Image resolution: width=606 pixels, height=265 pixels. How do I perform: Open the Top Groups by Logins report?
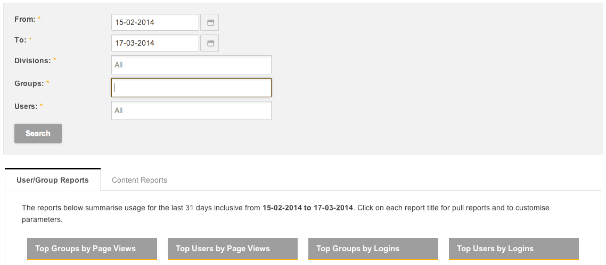[373, 249]
